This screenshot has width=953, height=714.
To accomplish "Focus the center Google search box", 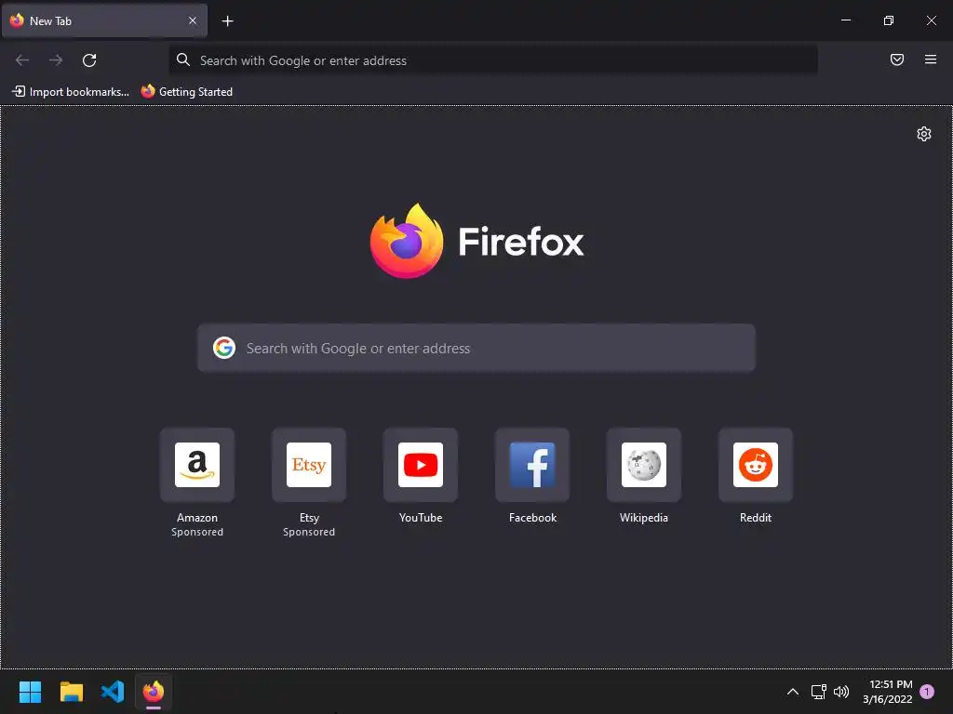I will coord(476,348).
